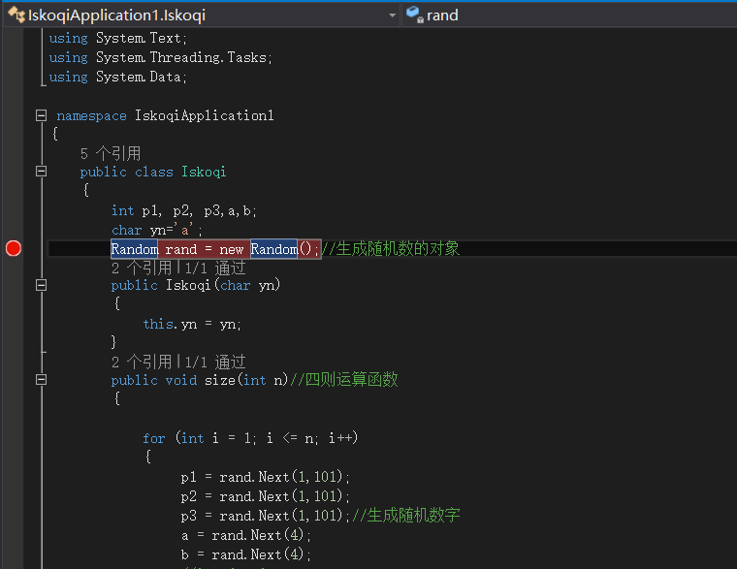
Task: Click the comment '//四则运算函数'
Action: [344, 380]
